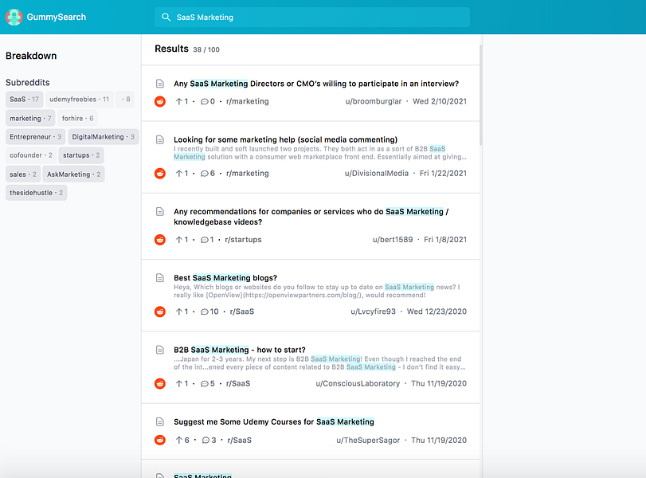Filter by AskMarketing subreddit chip

[74, 174]
